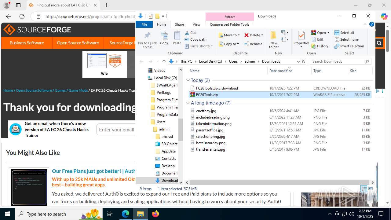Click Enter your email field
This screenshot has height=220, width=391.
[116, 130]
